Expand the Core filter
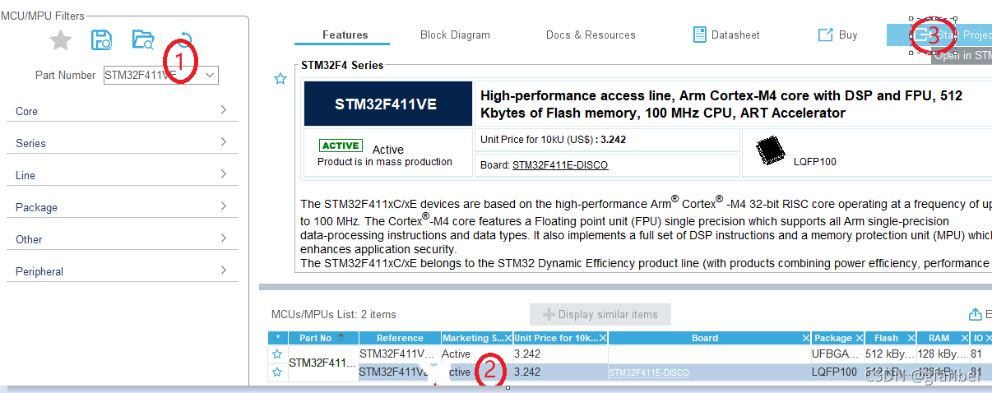This screenshot has width=992, height=393. (x=123, y=111)
